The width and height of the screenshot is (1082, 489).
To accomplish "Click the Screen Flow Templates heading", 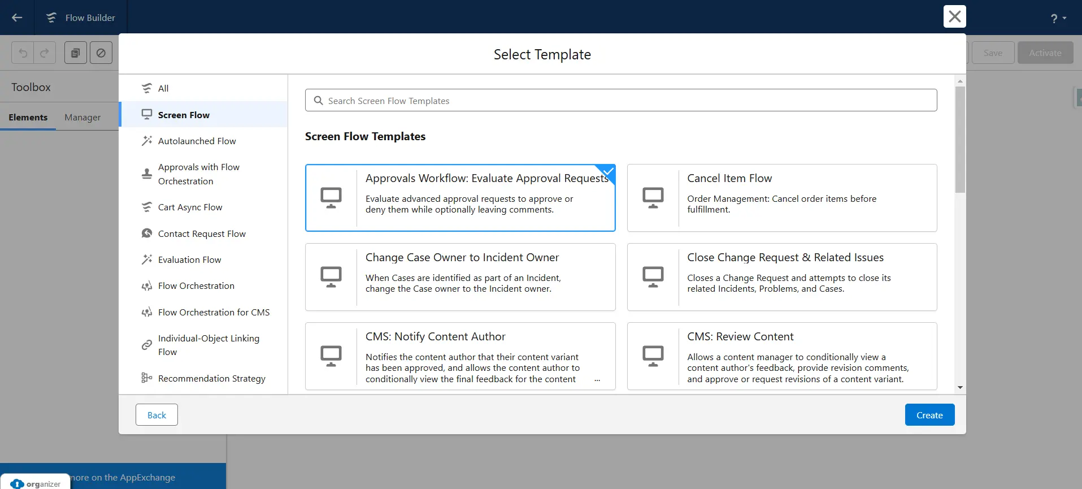I will pos(365,136).
